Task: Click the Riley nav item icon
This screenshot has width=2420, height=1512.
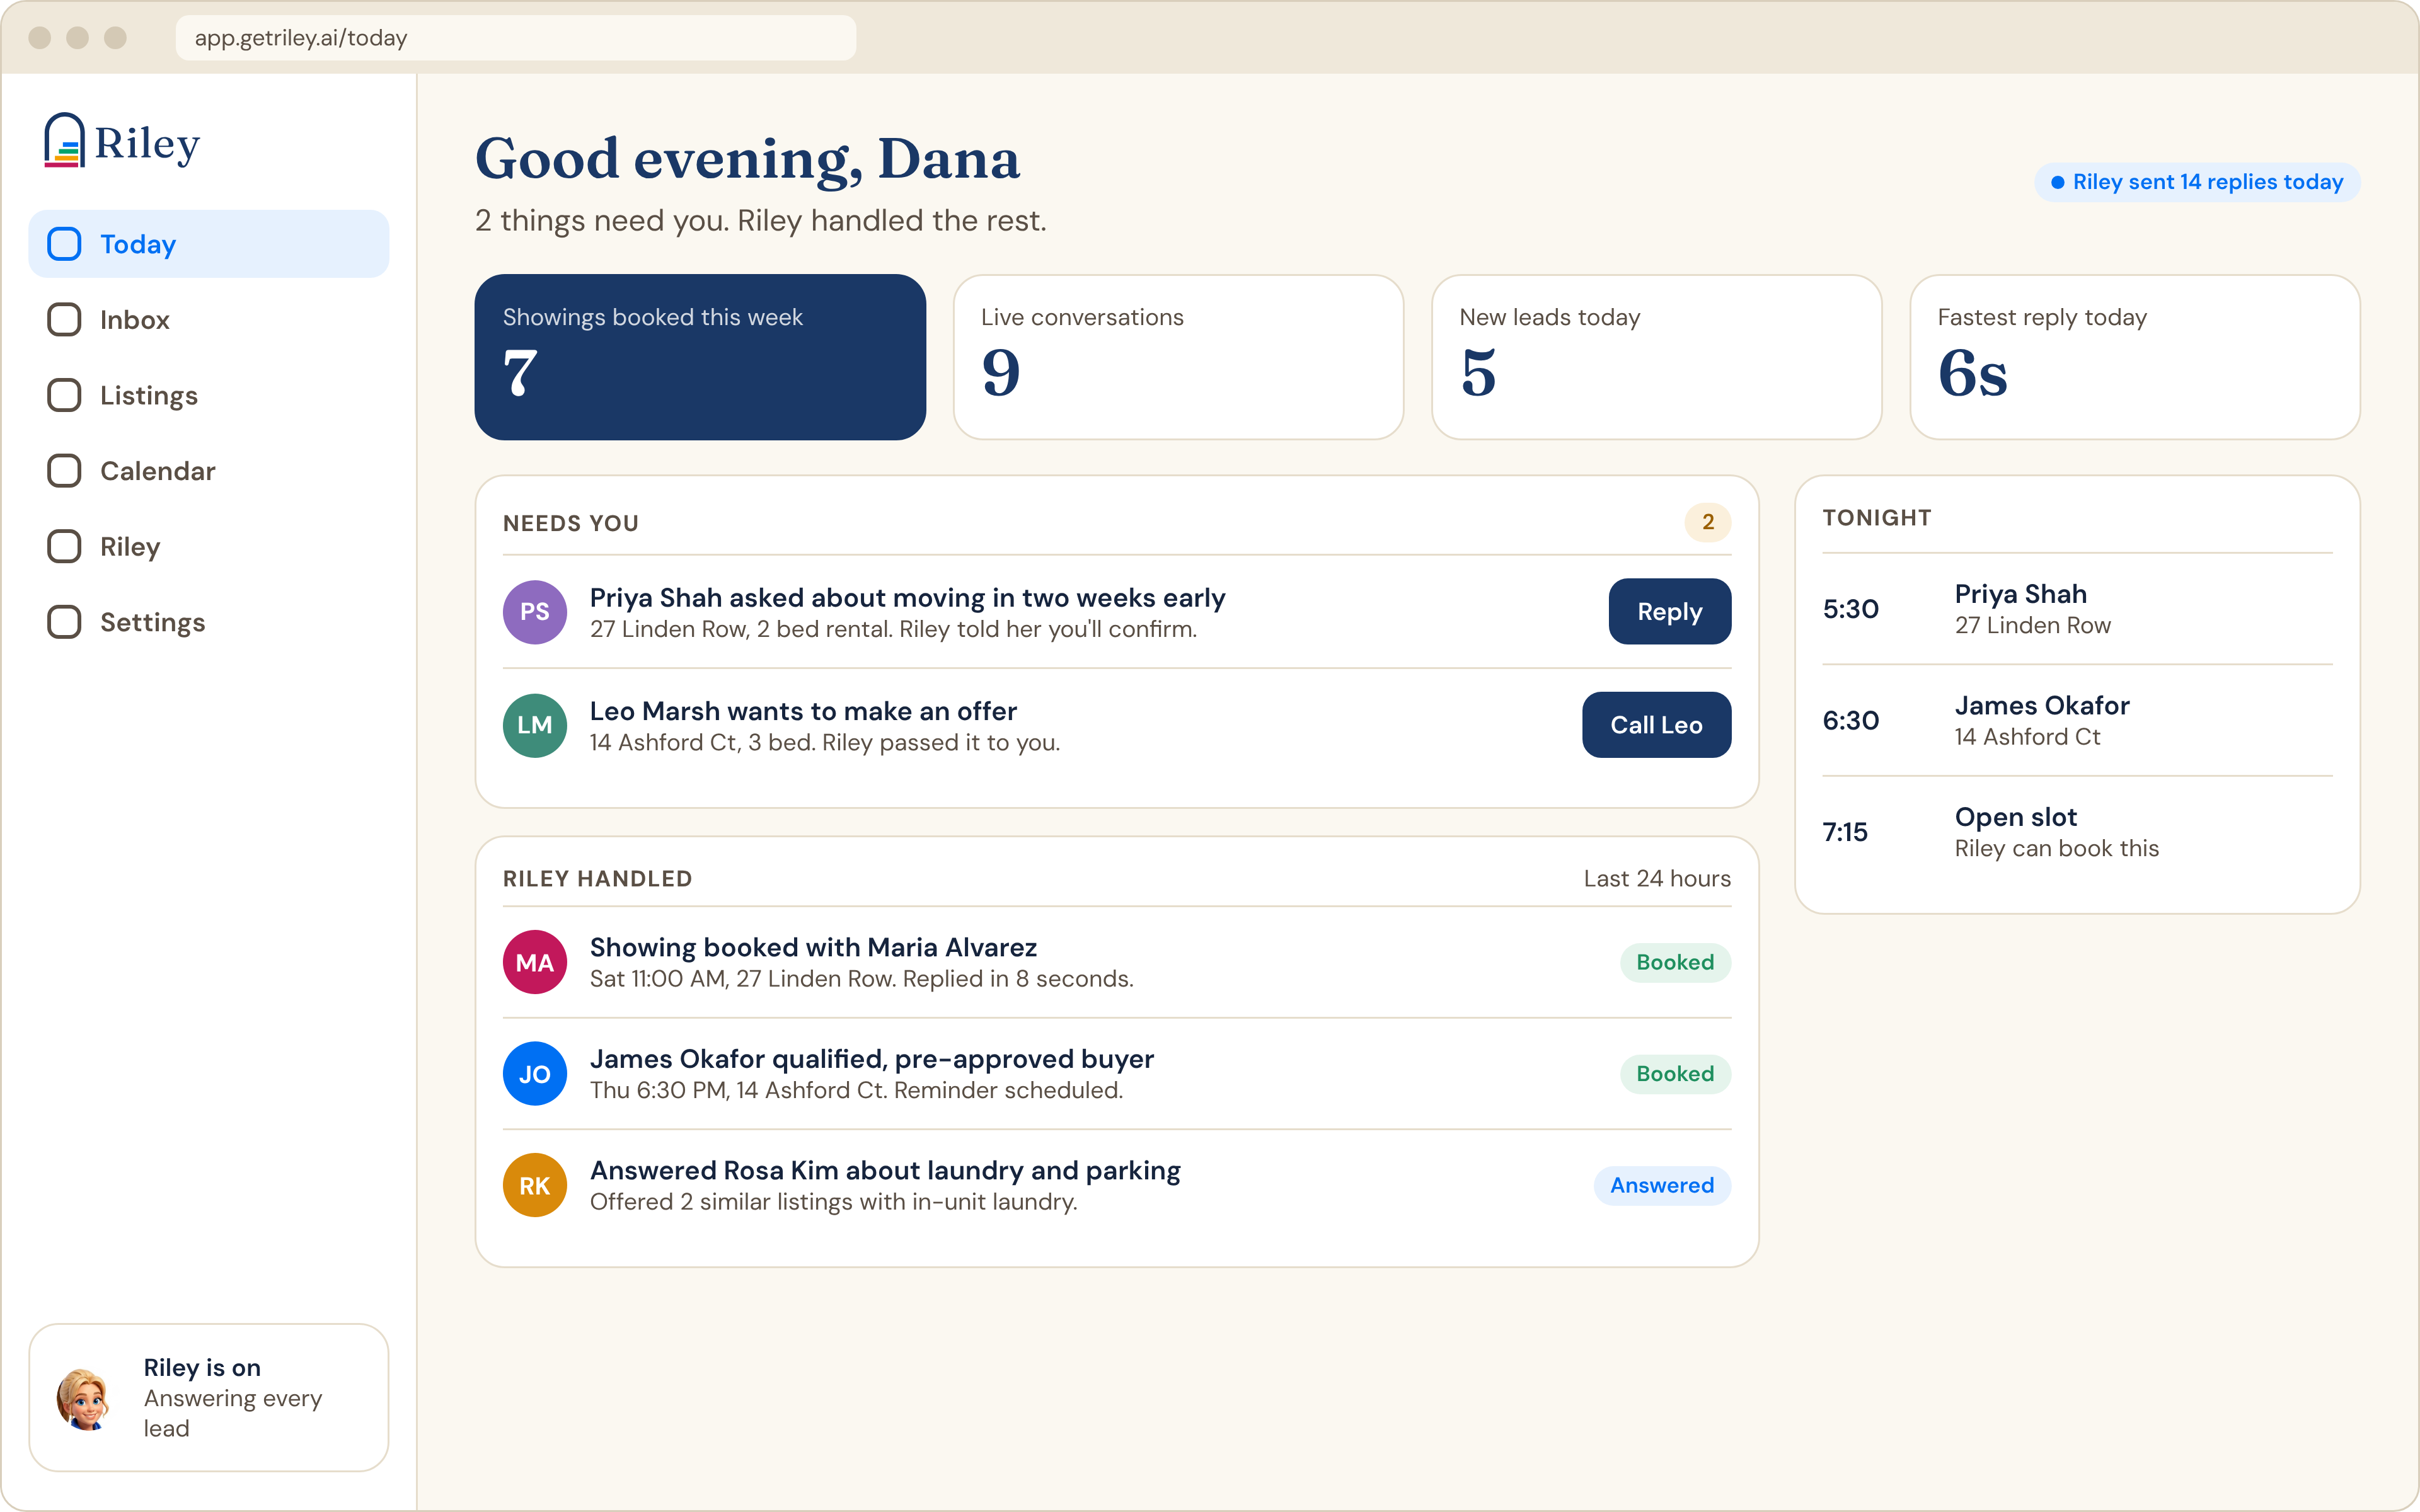Action: click(x=65, y=546)
